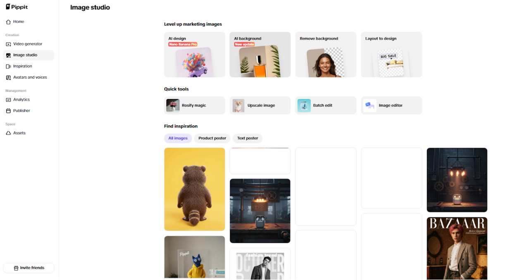Screen dimensions: 508x280
Task: Open the Video generator icon
Action: point(8,44)
